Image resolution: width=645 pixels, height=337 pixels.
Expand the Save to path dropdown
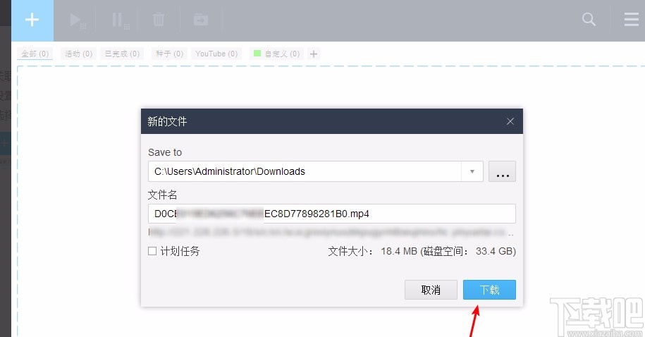(x=472, y=171)
